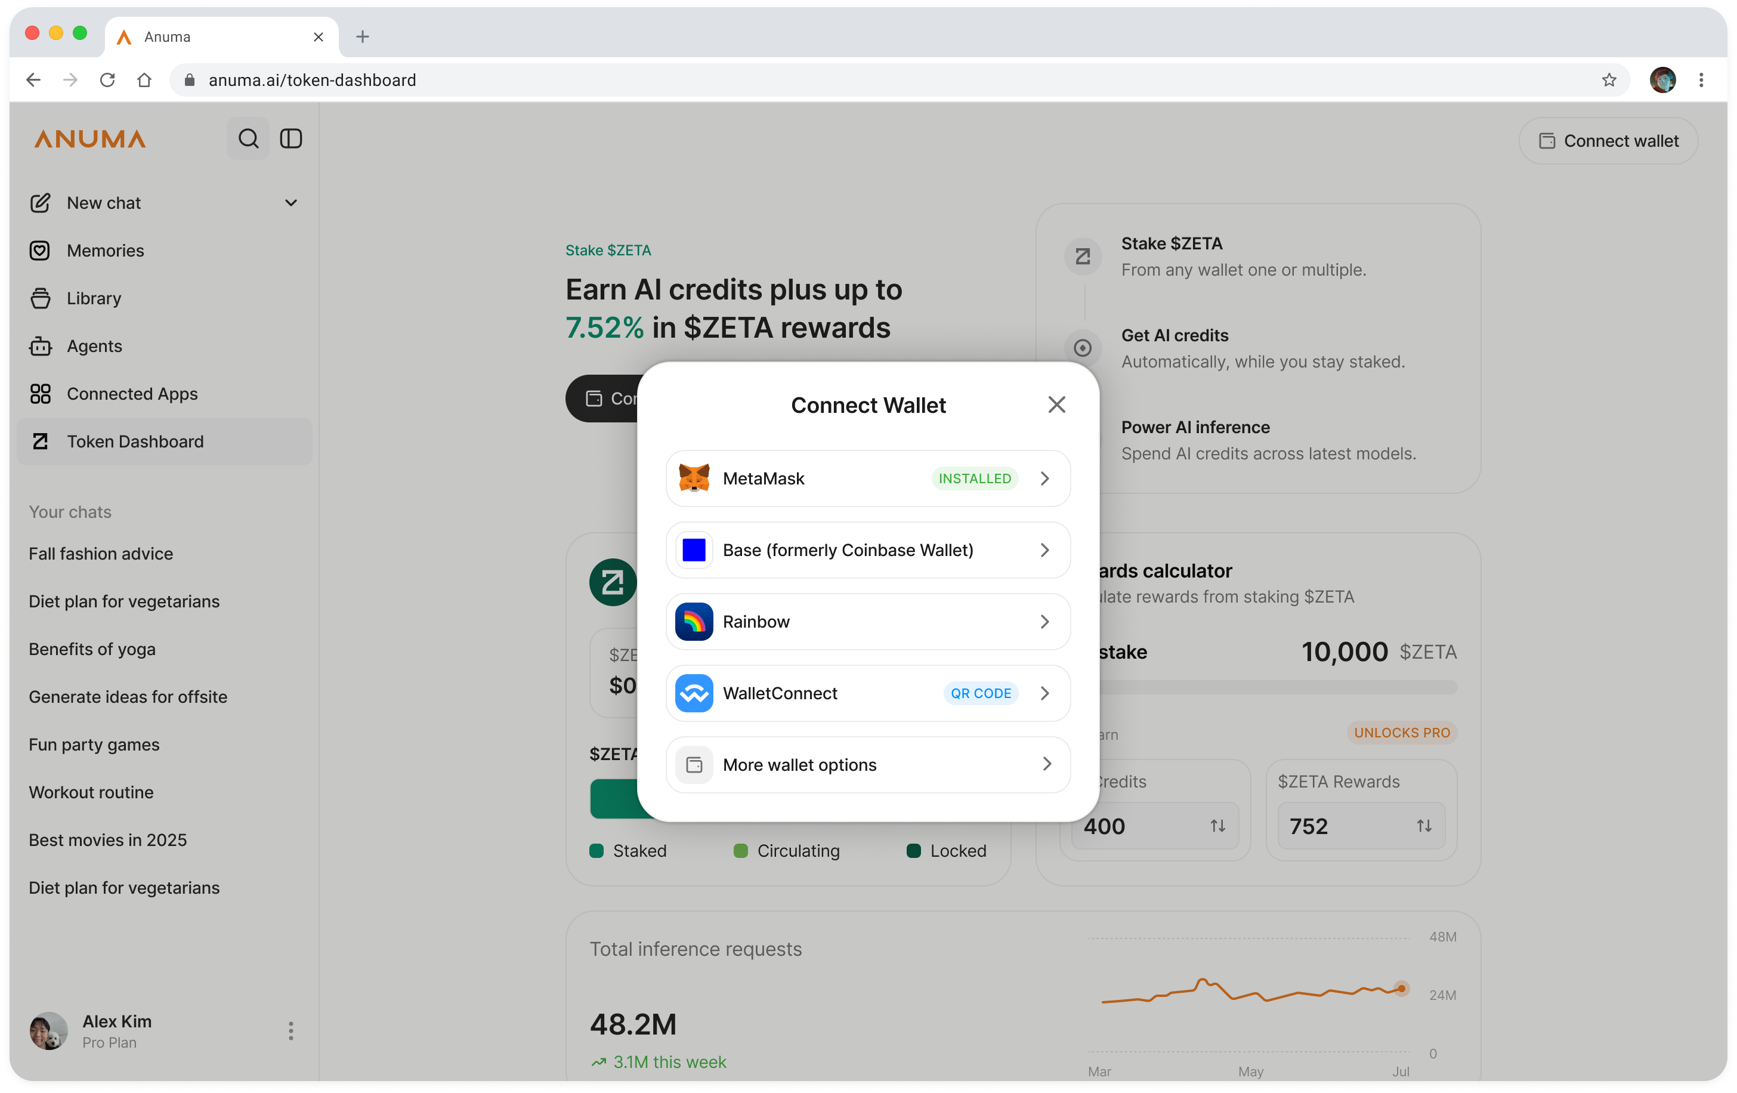Open Connected Apps page
The height and width of the screenshot is (1093, 1737).
pyautogui.click(x=165, y=393)
